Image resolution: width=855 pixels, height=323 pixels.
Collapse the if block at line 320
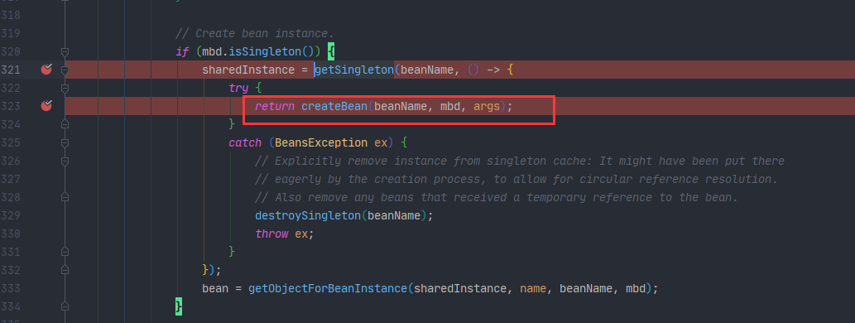(65, 52)
